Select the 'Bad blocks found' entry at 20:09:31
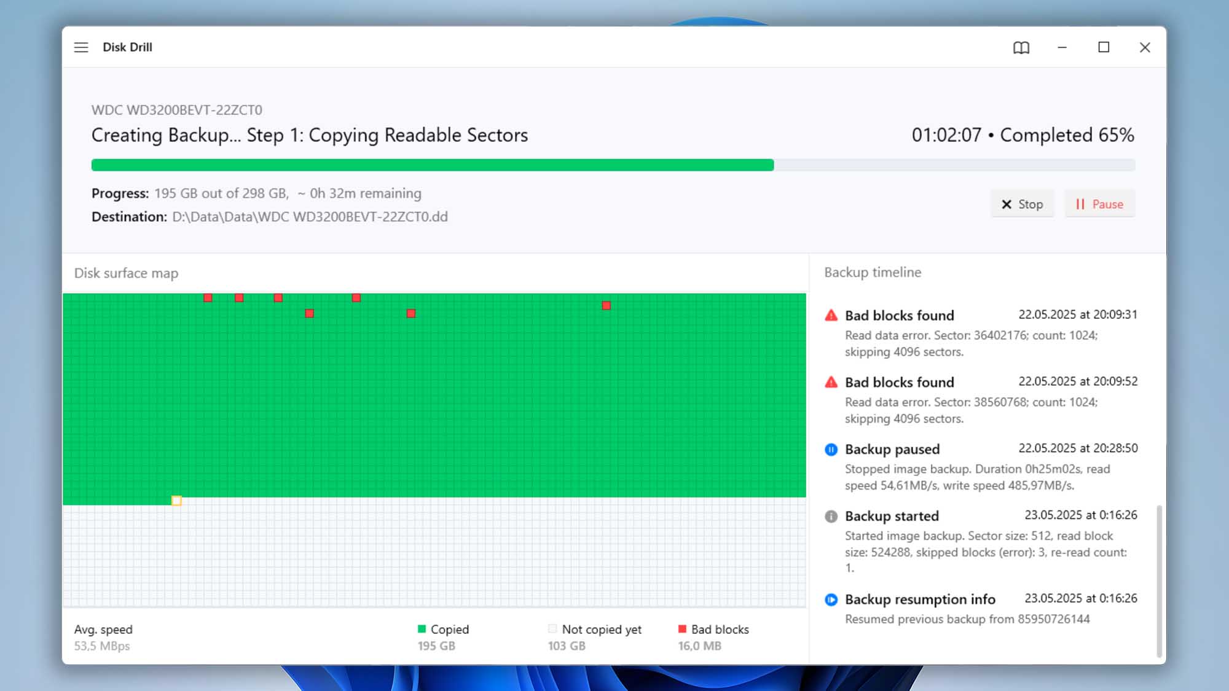 981,333
